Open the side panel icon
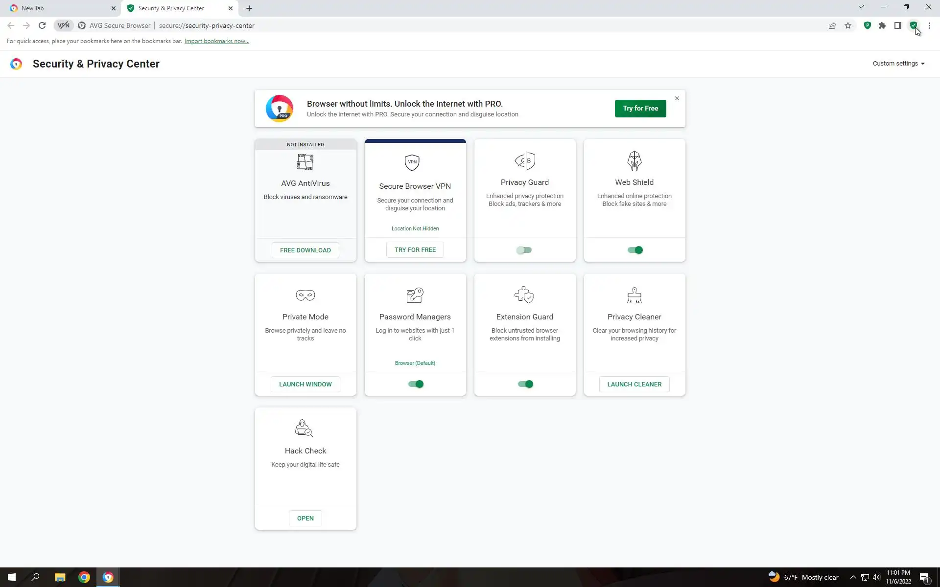 coord(898,25)
